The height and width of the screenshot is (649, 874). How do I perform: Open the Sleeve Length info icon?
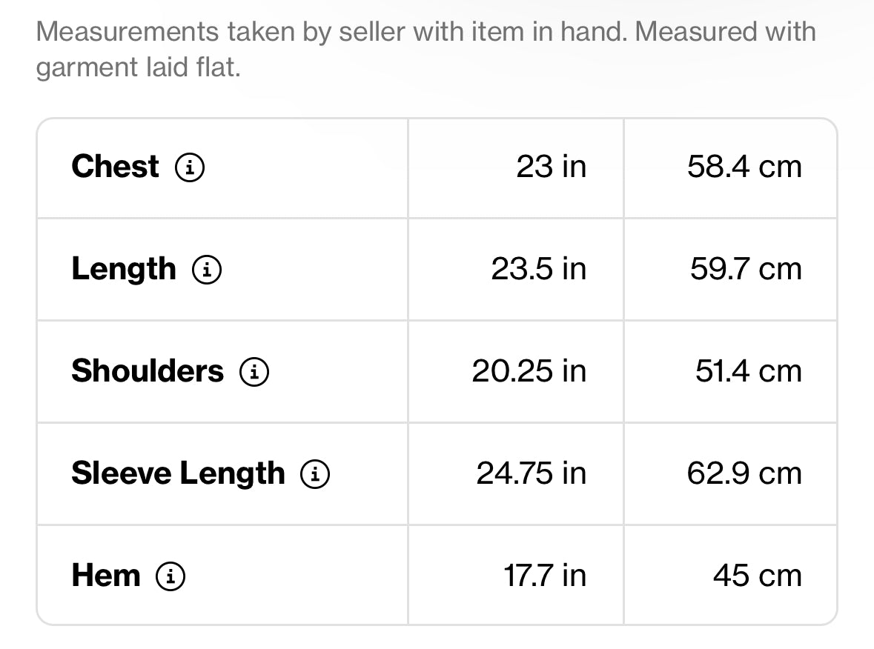pos(315,474)
